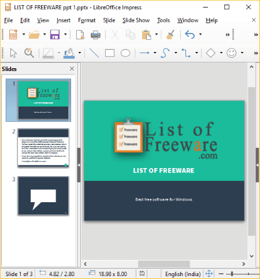Click the Copy icon
Screen dimensions: 260x279
tap(131, 35)
